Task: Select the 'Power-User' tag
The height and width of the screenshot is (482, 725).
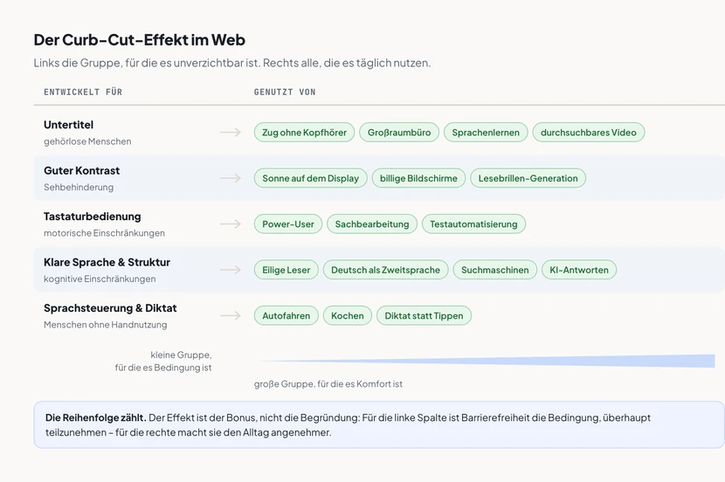Action: tap(288, 224)
